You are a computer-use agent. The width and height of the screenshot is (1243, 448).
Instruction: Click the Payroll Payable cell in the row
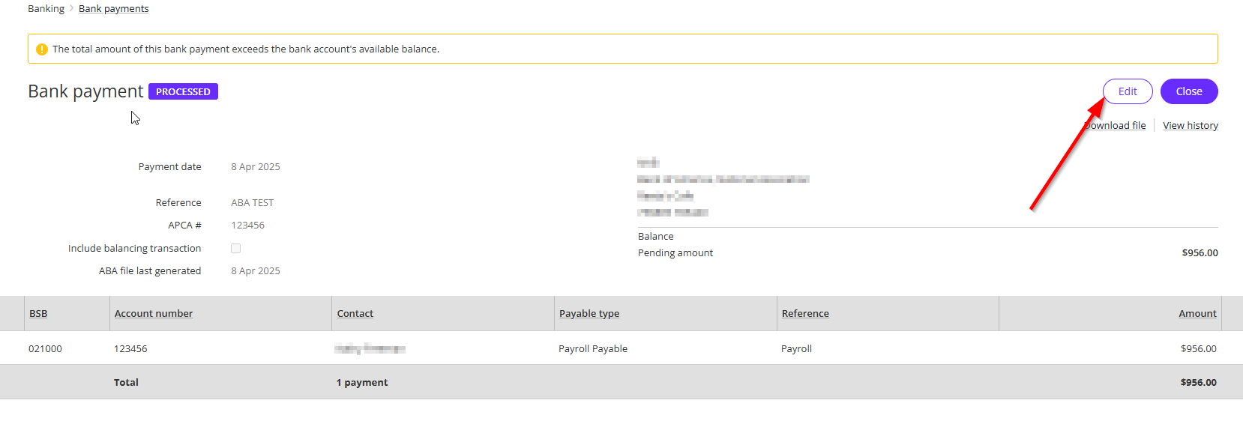coord(592,349)
